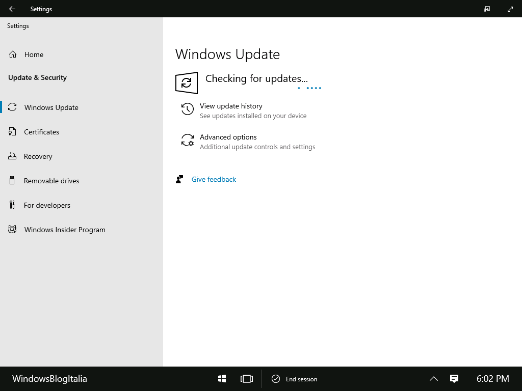Click the display projection icon in title bar

click(x=487, y=9)
